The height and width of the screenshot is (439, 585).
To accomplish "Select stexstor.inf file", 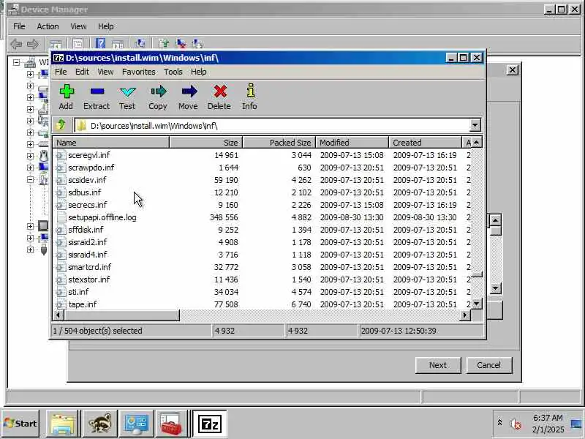I will coord(88,279).
